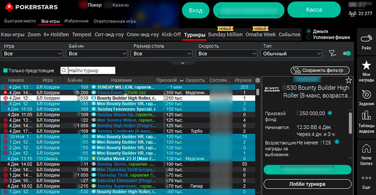The width and height of the screenshot is (376, 195).
Task: Switch off the green filter toggle
Action: pyautogui.click(x=347, y=53)
